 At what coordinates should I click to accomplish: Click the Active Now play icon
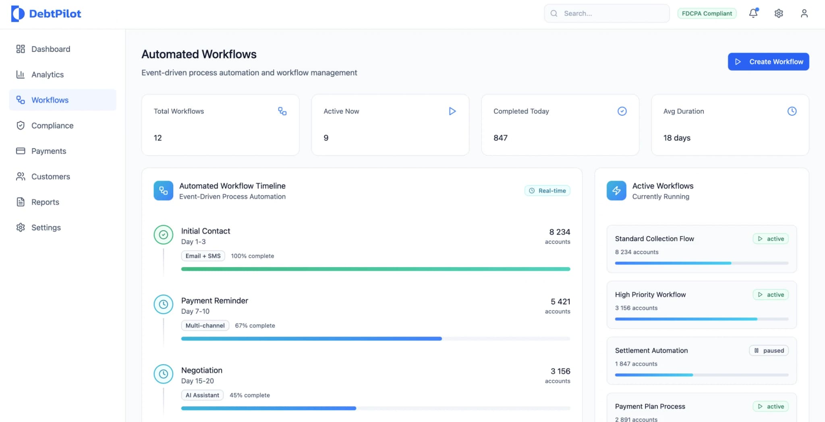[x=452, y=111]
